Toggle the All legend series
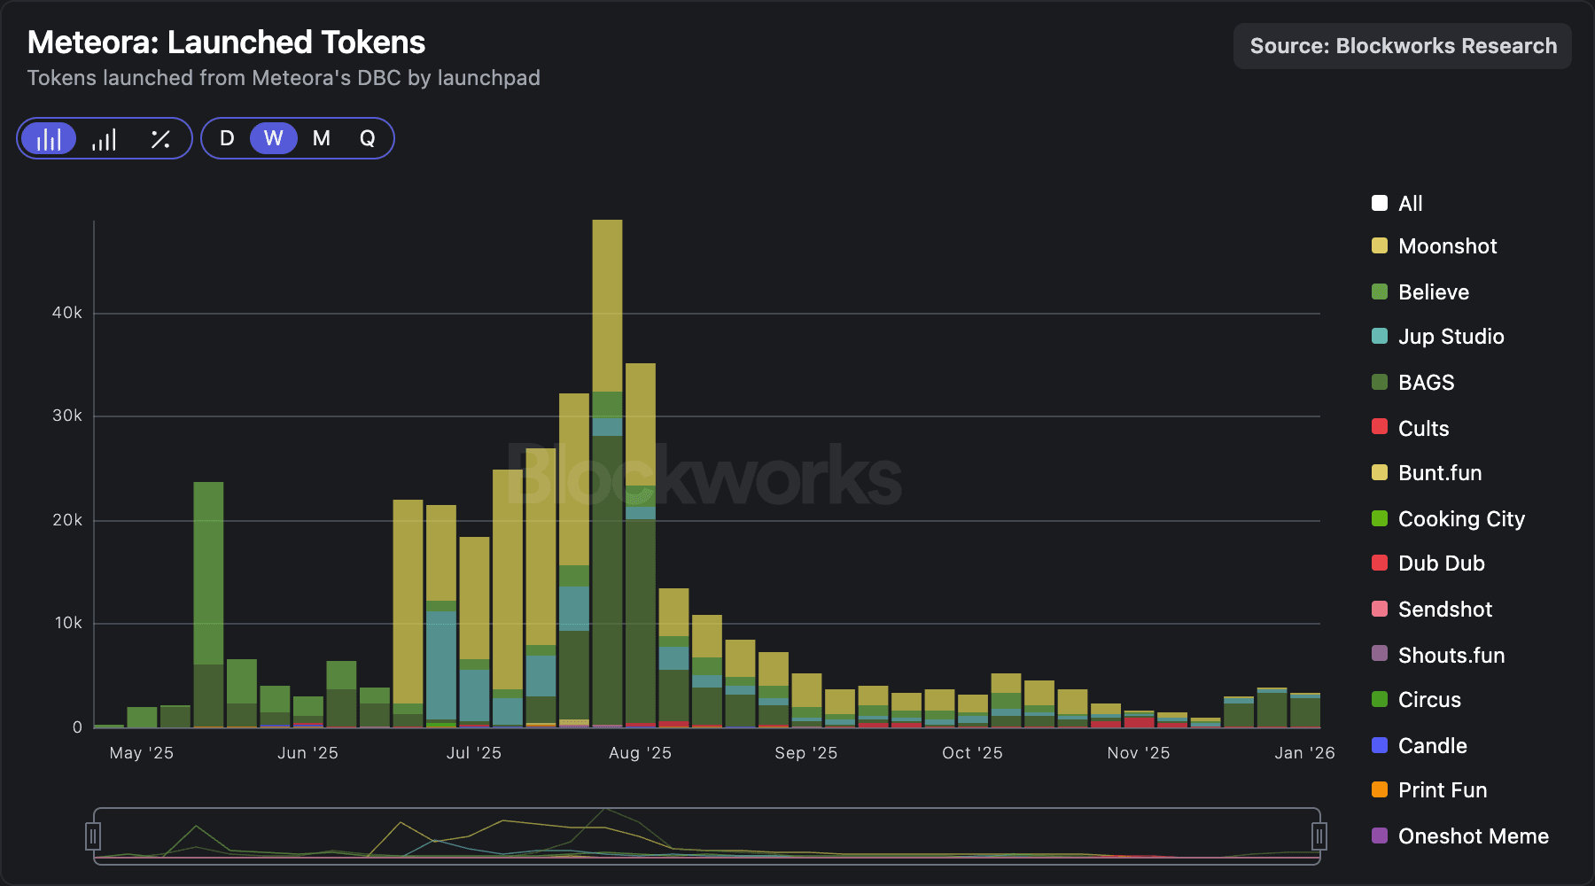Screen dimensions: 1595x886 click(1409, 204)
